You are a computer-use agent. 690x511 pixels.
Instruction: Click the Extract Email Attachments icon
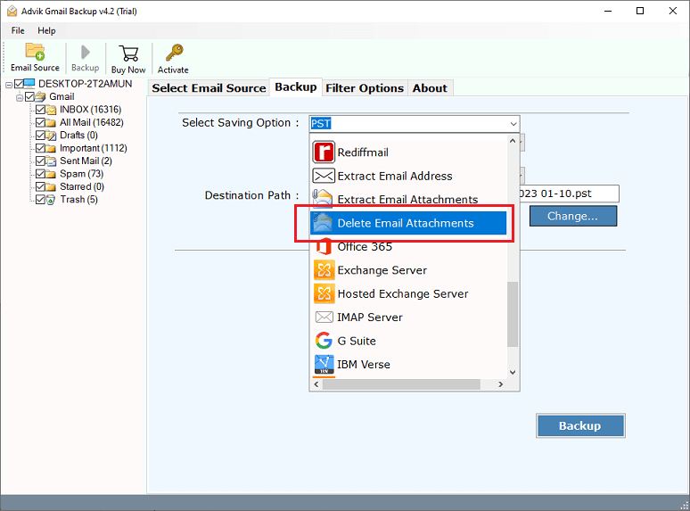(x=324, y=200)
